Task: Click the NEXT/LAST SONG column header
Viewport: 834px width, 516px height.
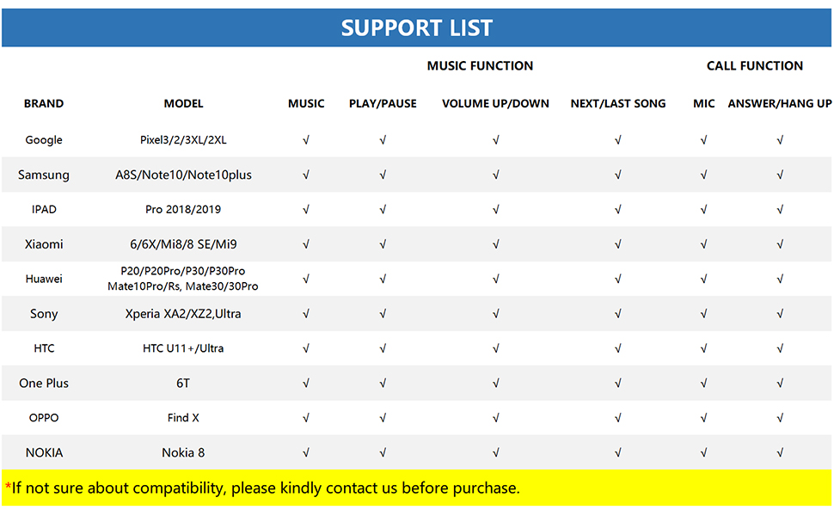Action: pyautogui.click(x=618, y=104)
